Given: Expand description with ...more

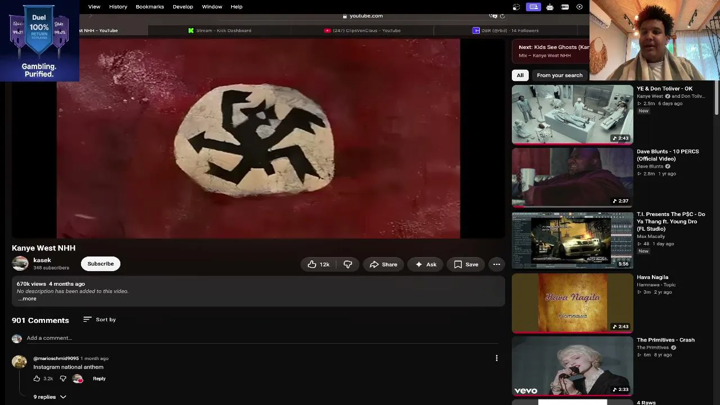Looking at the screenshot, I should coord(26,299).
